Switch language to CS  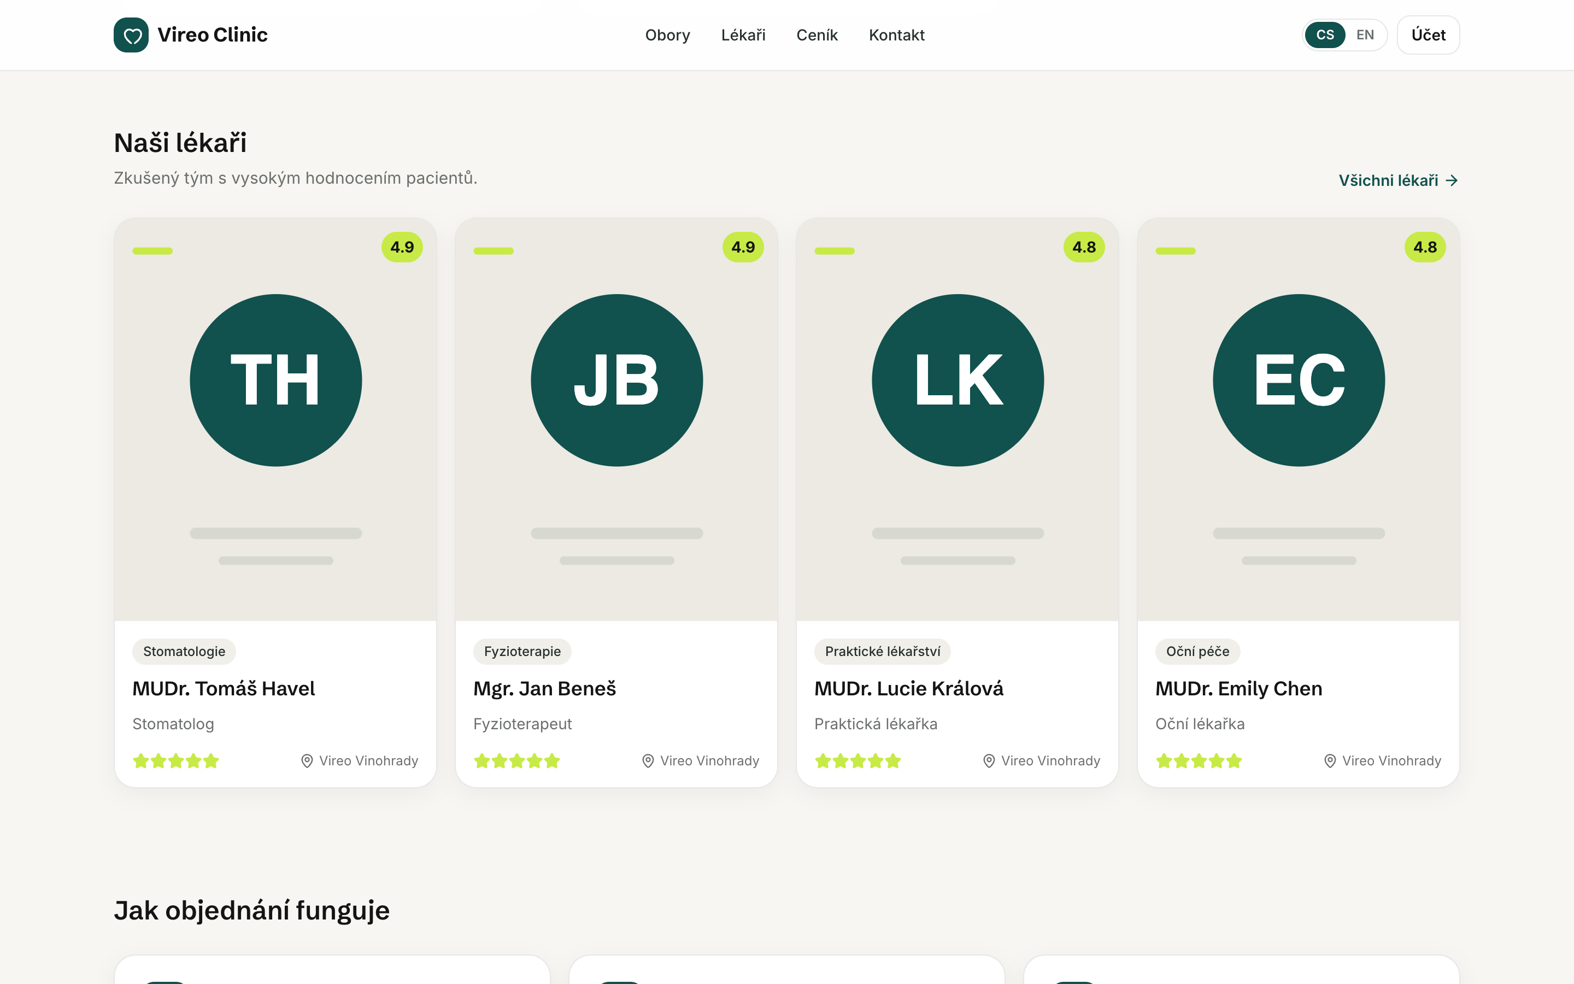coord(1325,35)
